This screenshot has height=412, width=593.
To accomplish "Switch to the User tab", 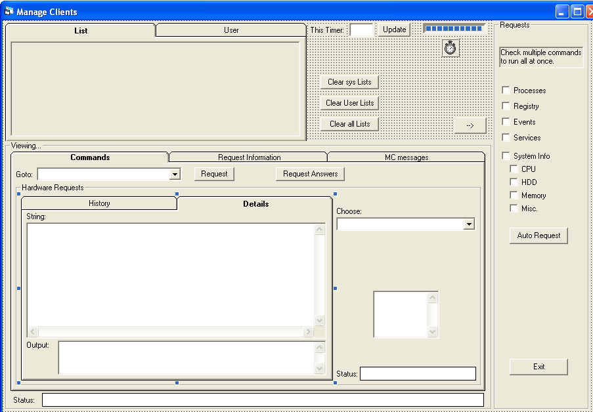I will (231, 30).
